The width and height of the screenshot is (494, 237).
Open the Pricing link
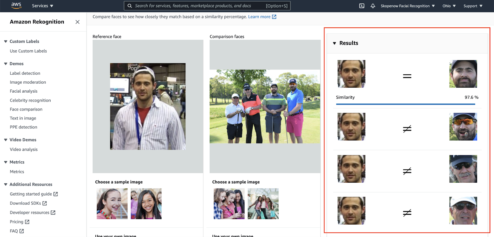click(17, 222)
